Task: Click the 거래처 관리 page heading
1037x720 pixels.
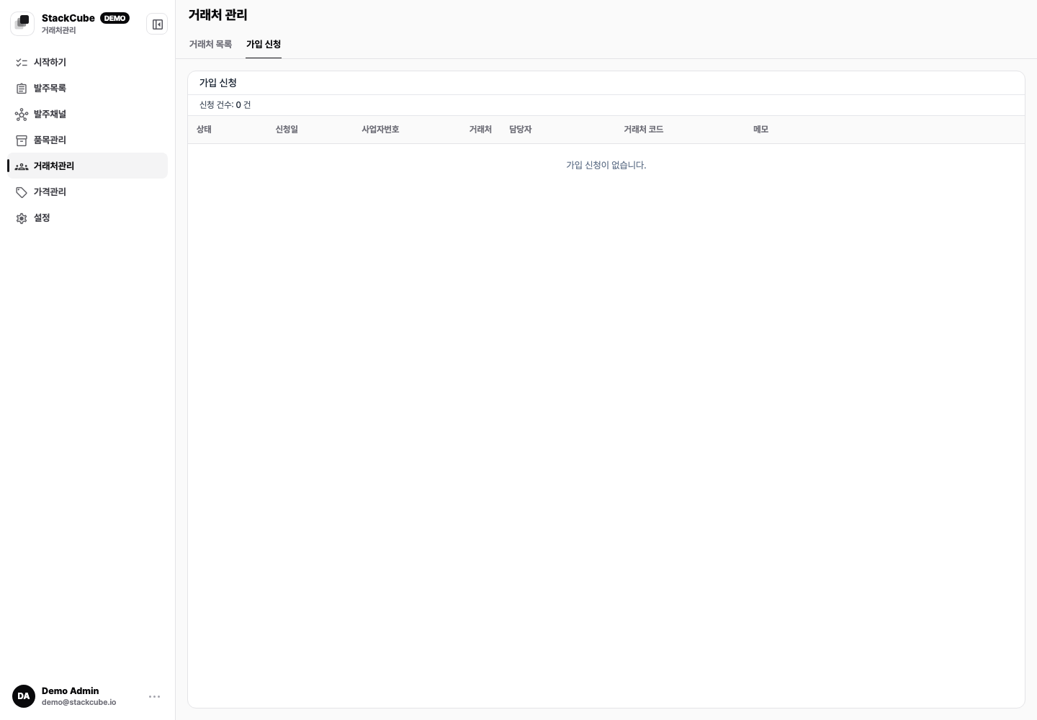Action: point(217,14)
